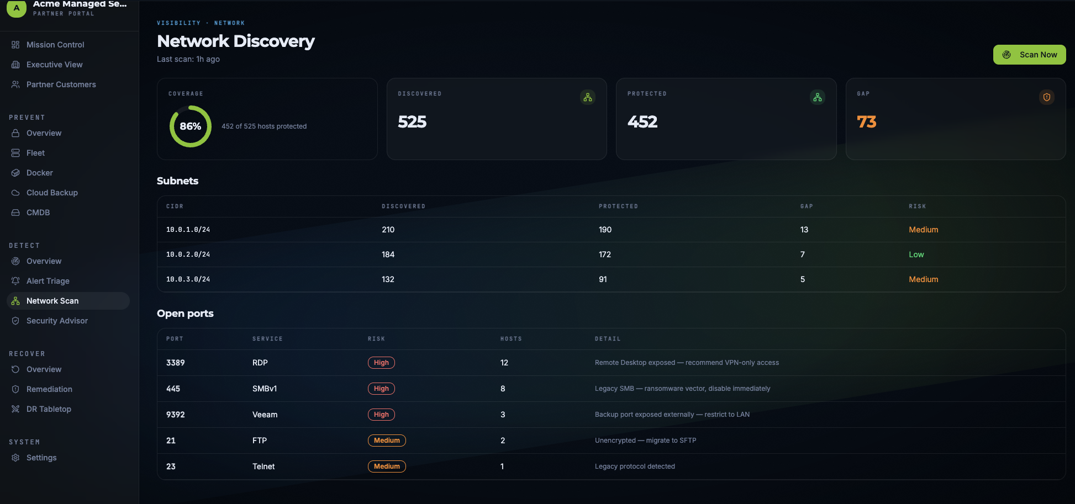Viewport: 1075px width, 504px height.
Task: Click the Cloud Backup cloud icon
Action: point(15,193)
